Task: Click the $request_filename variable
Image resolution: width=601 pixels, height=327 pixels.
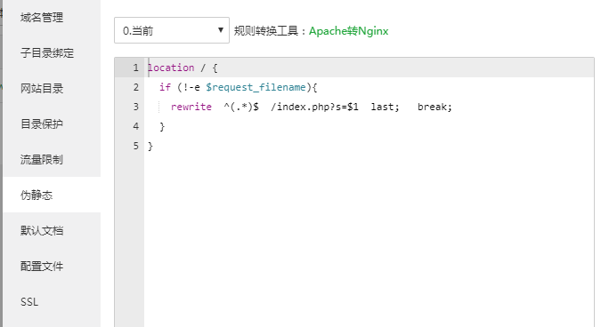Action: (256, 88)
